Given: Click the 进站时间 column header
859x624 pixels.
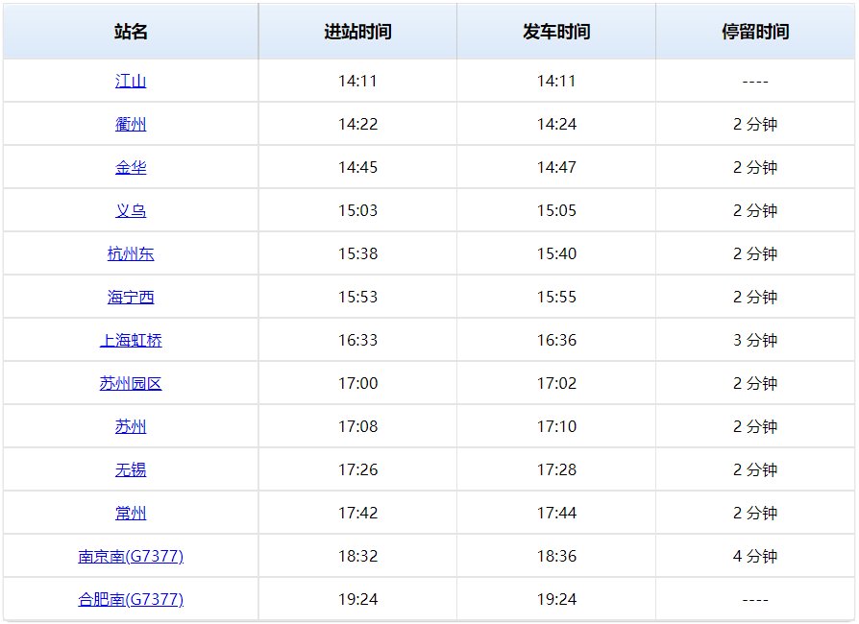Looking at the screenshot, I should pos(357,32).
